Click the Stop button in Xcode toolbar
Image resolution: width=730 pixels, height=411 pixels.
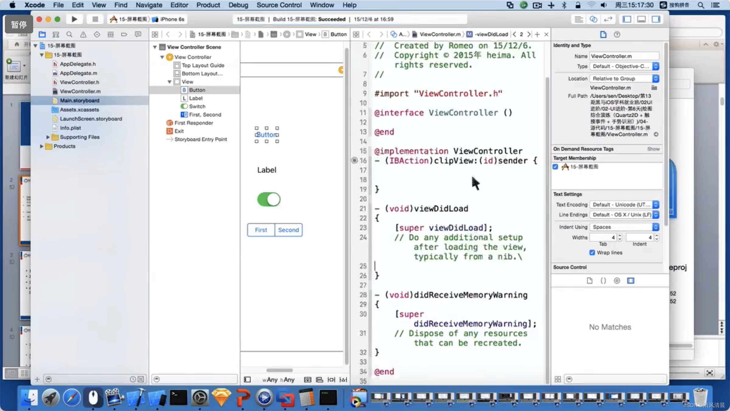(95, 19)
